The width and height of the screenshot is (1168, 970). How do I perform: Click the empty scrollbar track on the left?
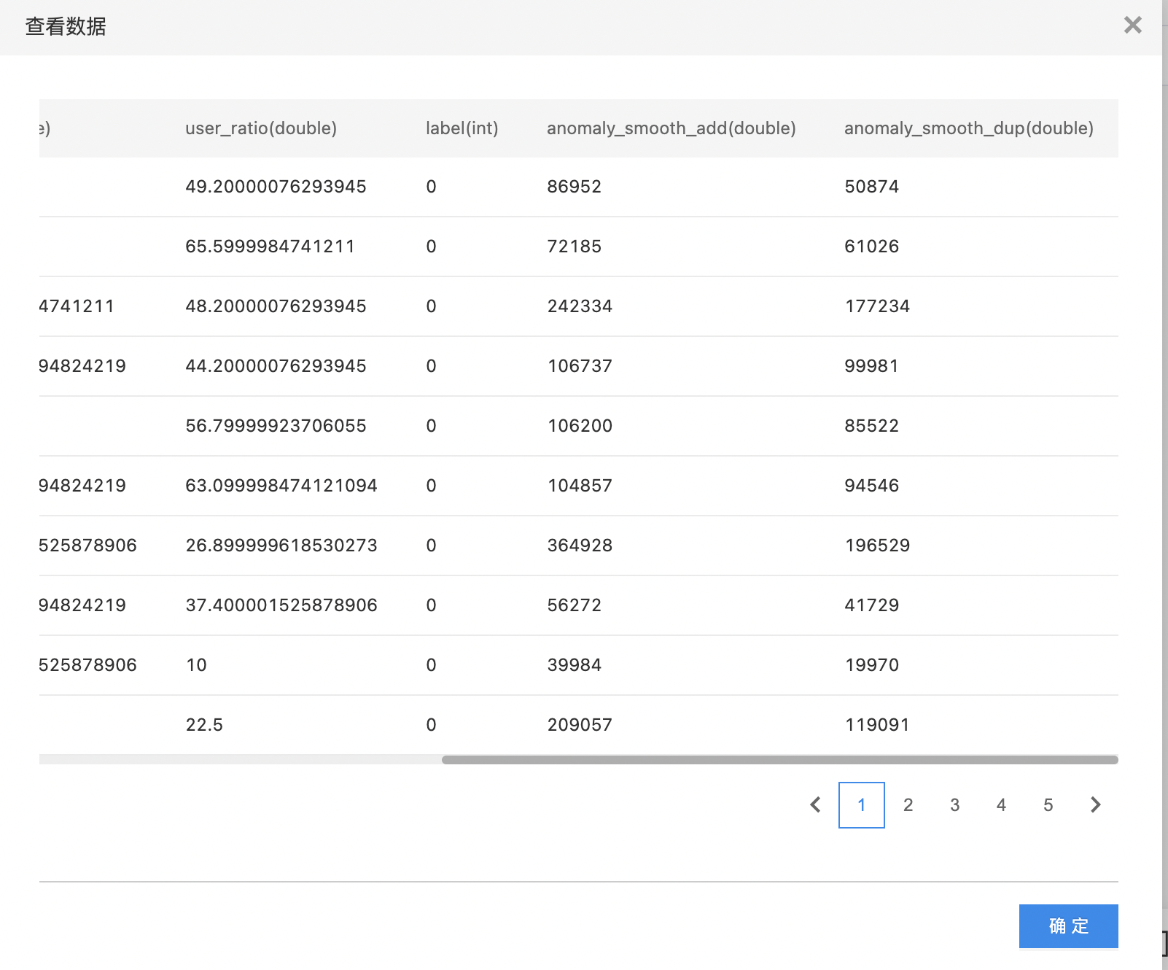click(239, 760)
